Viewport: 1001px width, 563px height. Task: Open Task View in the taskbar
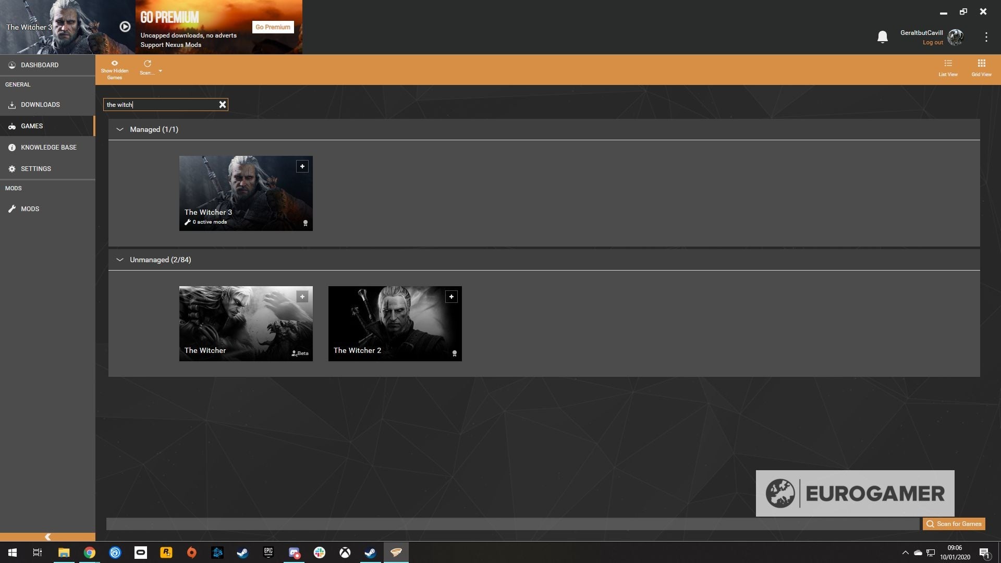(x=38, y=553)
